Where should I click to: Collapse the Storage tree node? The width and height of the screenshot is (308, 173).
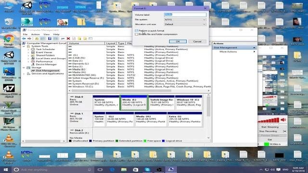24,67
